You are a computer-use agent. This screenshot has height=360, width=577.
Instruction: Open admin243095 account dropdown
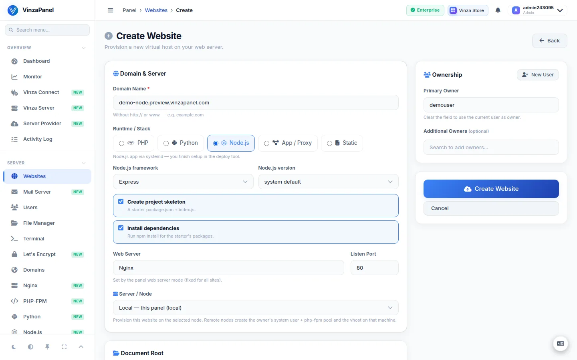[x=538, y=10]
